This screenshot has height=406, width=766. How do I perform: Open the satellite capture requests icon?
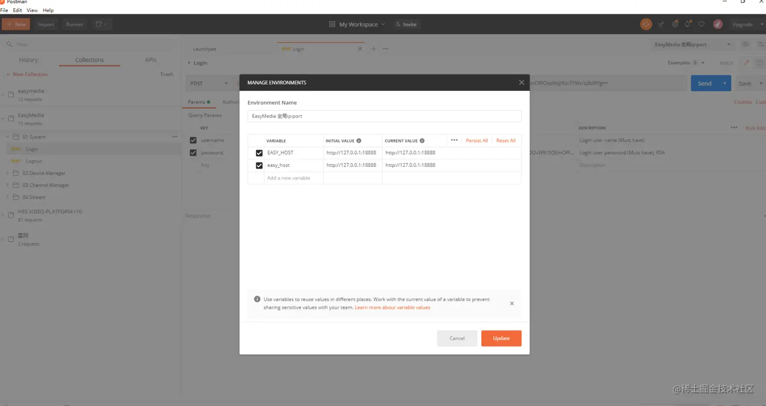tap(661, 24)
